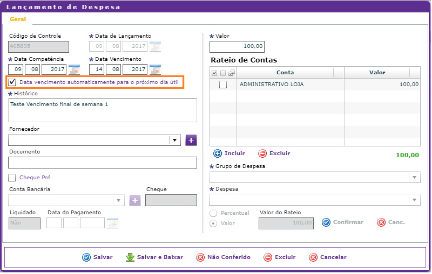
Task: Click the Excluir icon under Rateio table
Action: coord(262,153)
